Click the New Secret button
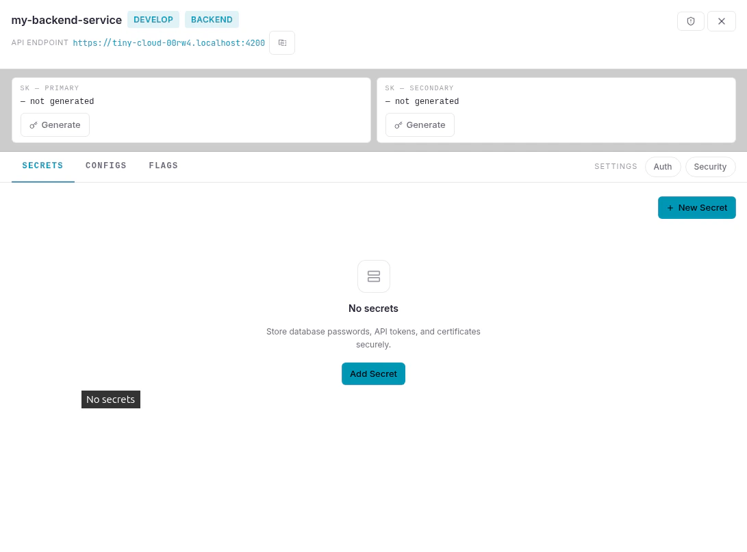 tap(696, 207)
